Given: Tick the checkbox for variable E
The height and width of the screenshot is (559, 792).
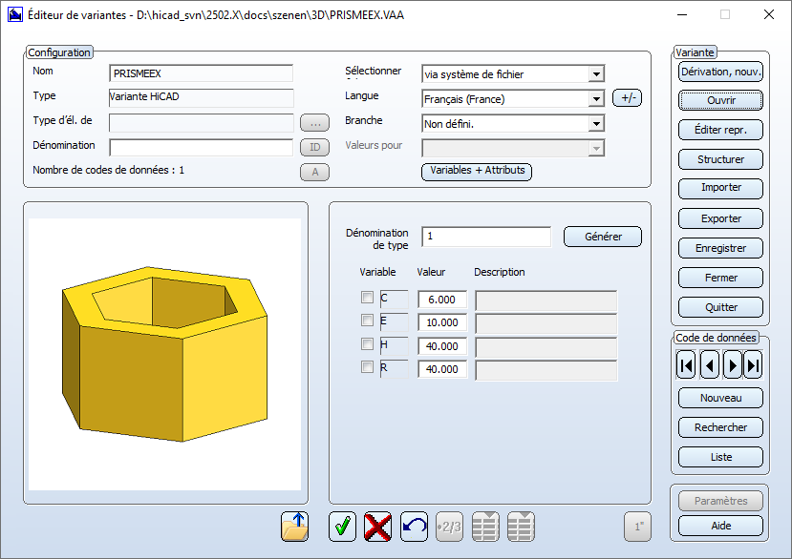Looking at the screenshot, I should [x=367, y=321].
